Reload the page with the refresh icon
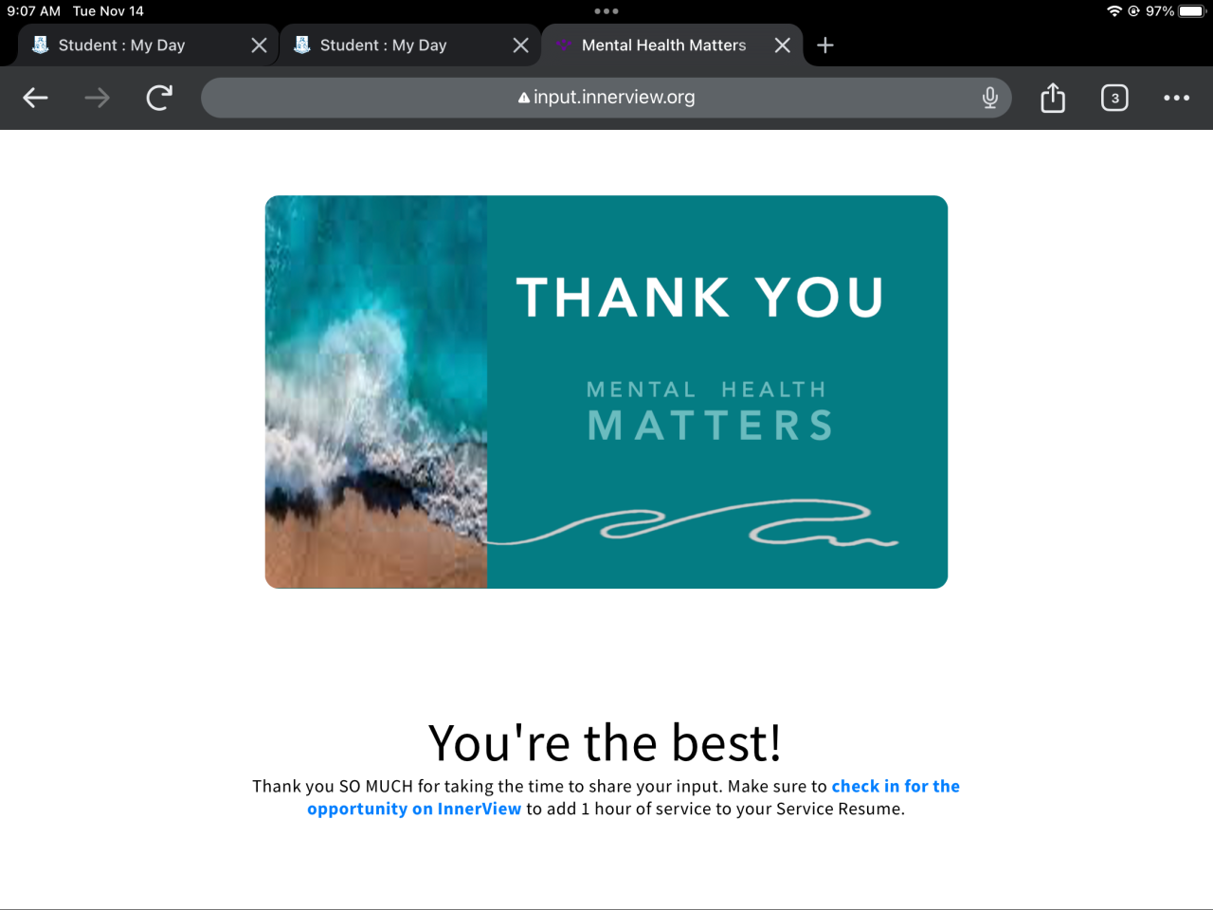 pyautogui.click(x=159, y=98)
